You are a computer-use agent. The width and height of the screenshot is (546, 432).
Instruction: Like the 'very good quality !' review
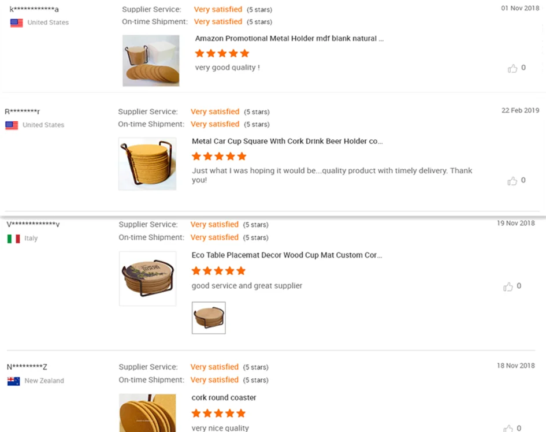[512, 69]
